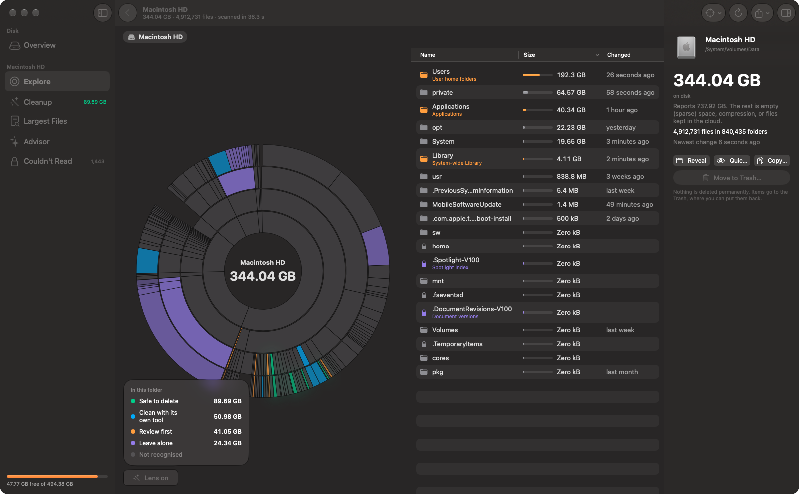Image resolution: width=799 pixels, height=494 pixels.
Task: Open the Advisor section
Action: [x=57, y=142]
